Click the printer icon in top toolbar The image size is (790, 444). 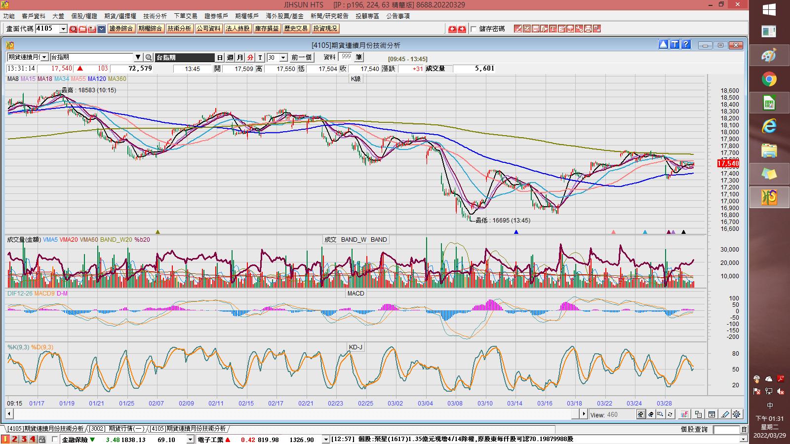click(x=589, y=29)
